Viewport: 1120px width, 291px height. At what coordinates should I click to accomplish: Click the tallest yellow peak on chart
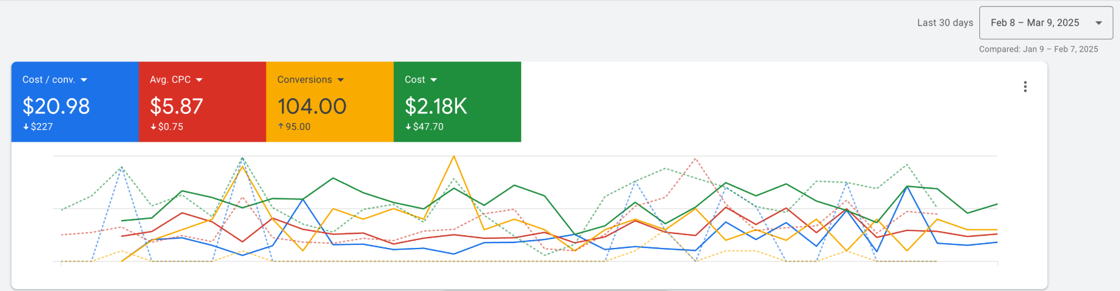coord(453,157)
